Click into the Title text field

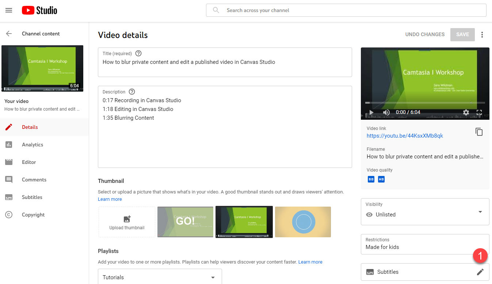click(225, 62)
